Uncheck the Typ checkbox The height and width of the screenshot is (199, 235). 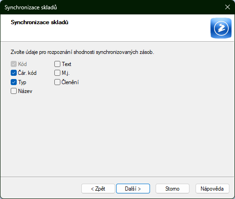(x=13, y=82)
